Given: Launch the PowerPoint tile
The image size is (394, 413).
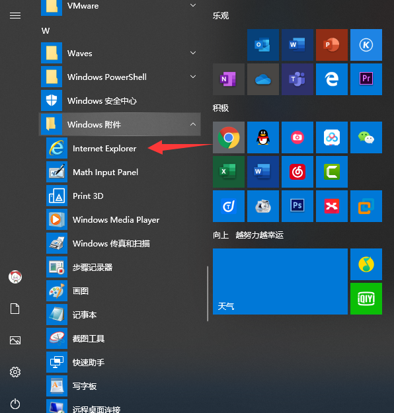Looking at the screenshot, I should (x=332, y=45).
